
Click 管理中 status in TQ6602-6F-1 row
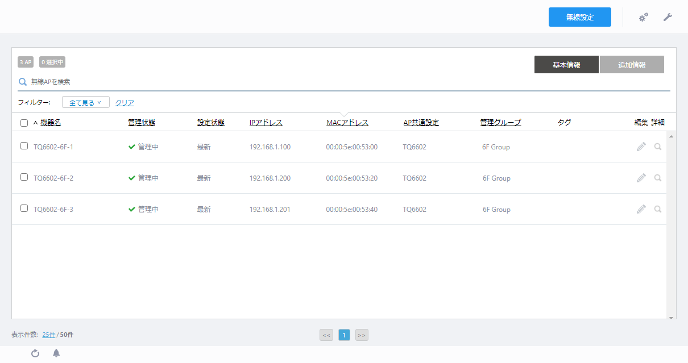coord(143,147)
